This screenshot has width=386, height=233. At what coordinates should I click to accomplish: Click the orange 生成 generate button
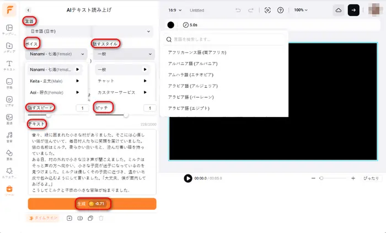(x=92, y=204)
